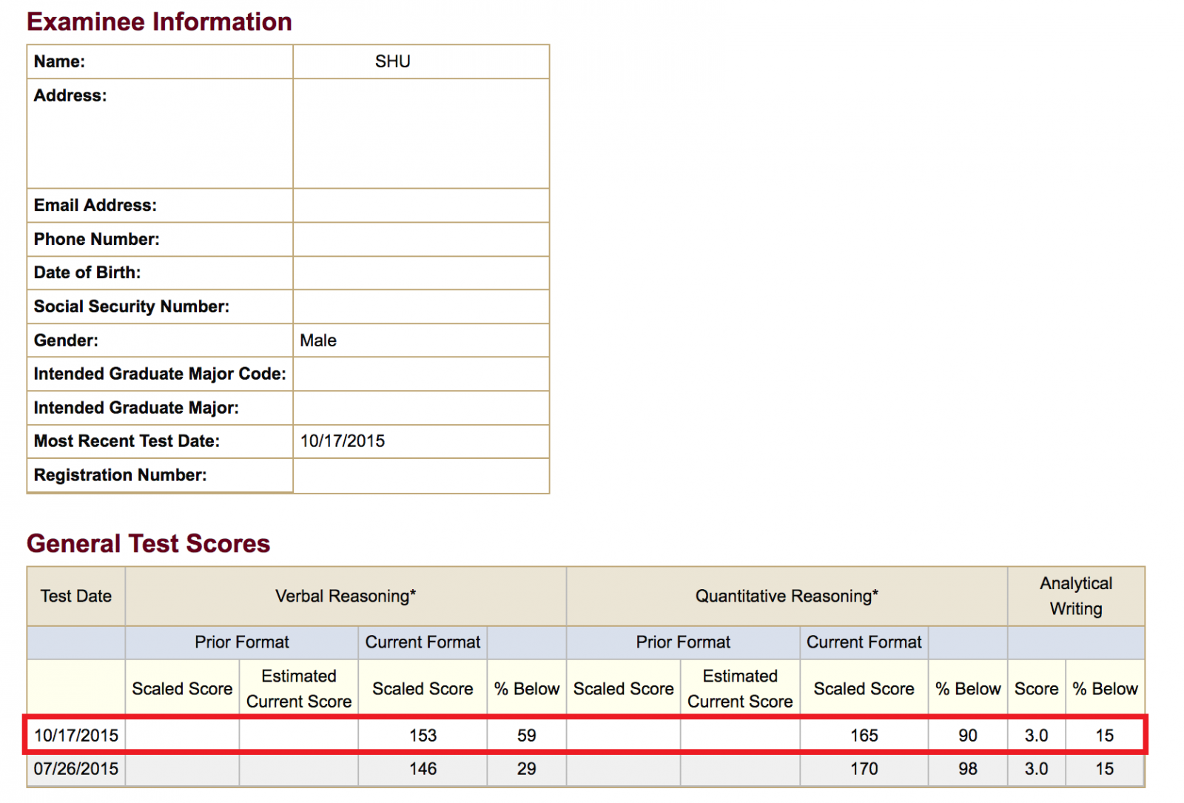
Task: Select the 07/26/2015 test date row cell
Action: click(76, 769)
